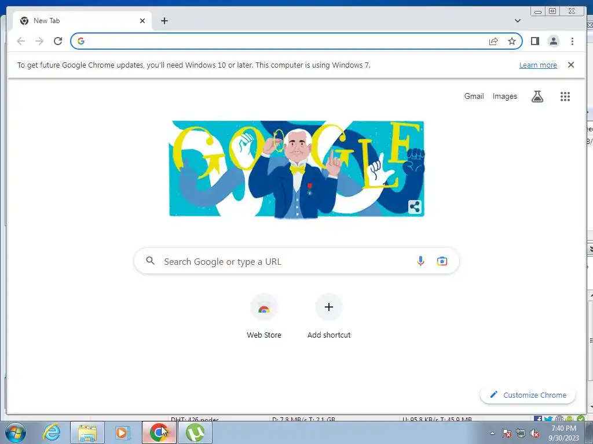This screenshot has height=444, width=593.
Task: Bookmark this tab with the star
Action: (x=512, y=41)
